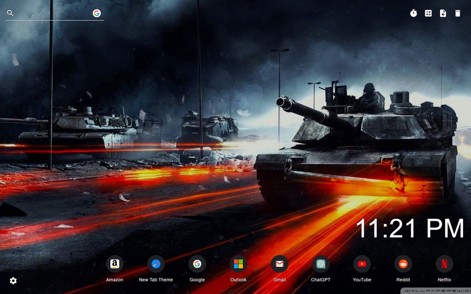Click the Gmail text label
471x294 pixels.
pos(280,280)
